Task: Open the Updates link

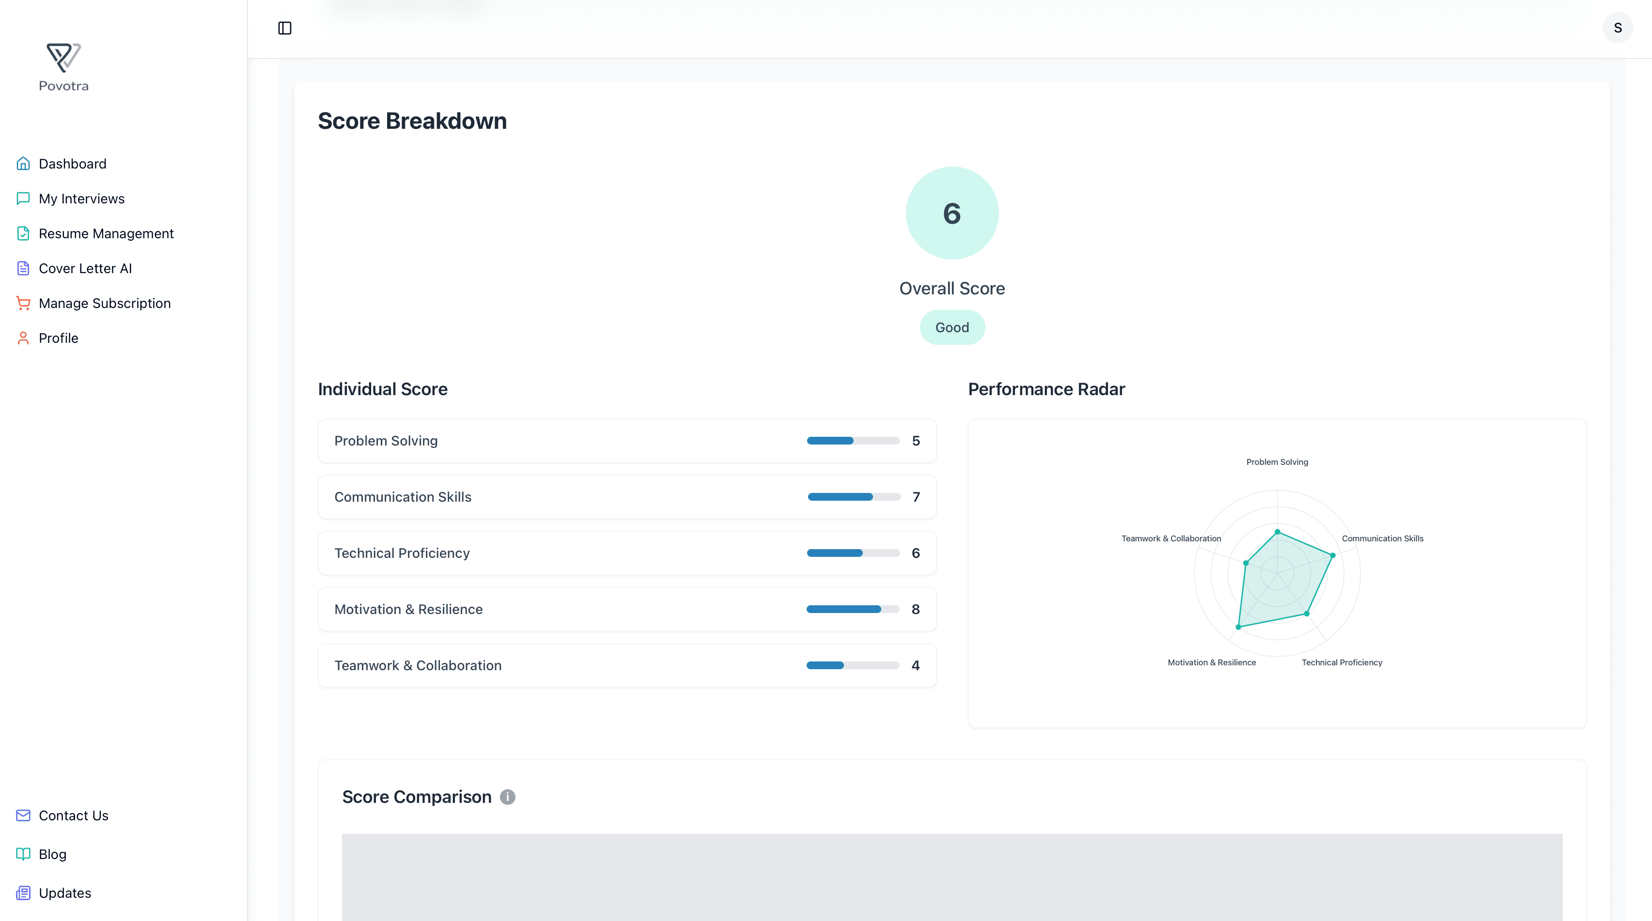Action: click(65, 893)
